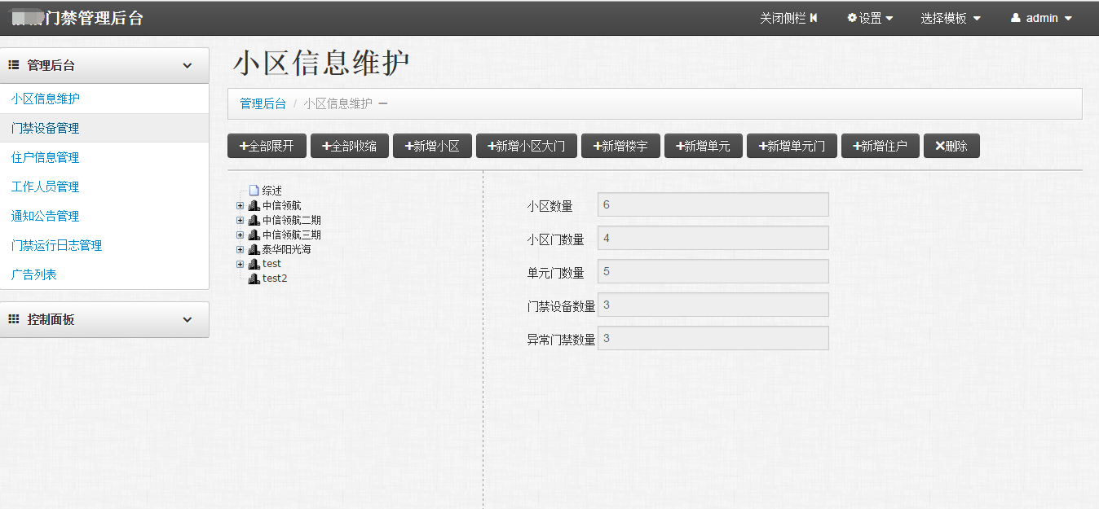Select the building icon next to test
Viewport: 1099px width, 509px height.
click(x=254, y=263)
